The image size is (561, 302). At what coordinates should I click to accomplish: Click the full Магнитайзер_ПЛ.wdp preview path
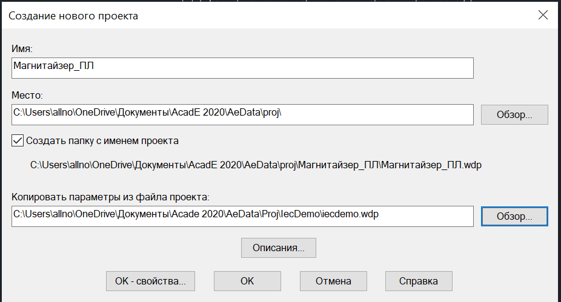[x=256, y=165]
